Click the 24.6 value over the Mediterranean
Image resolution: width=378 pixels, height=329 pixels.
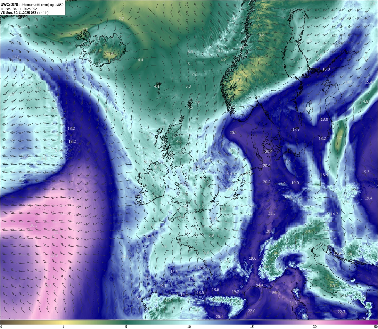(x=260, y=286)
